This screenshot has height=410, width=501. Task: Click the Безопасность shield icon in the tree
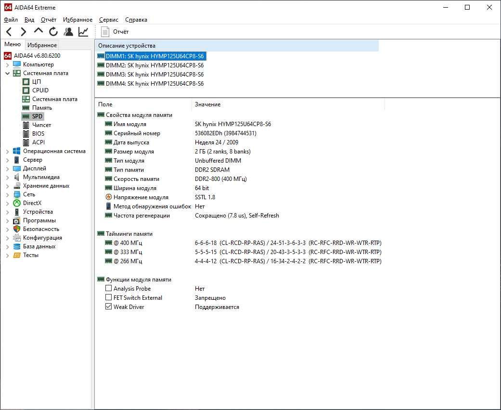pos(17,229)
